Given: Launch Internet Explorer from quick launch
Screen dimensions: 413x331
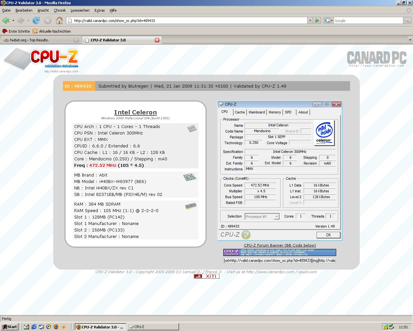Looking at the screenshot, I should click(x=34, y=327).
